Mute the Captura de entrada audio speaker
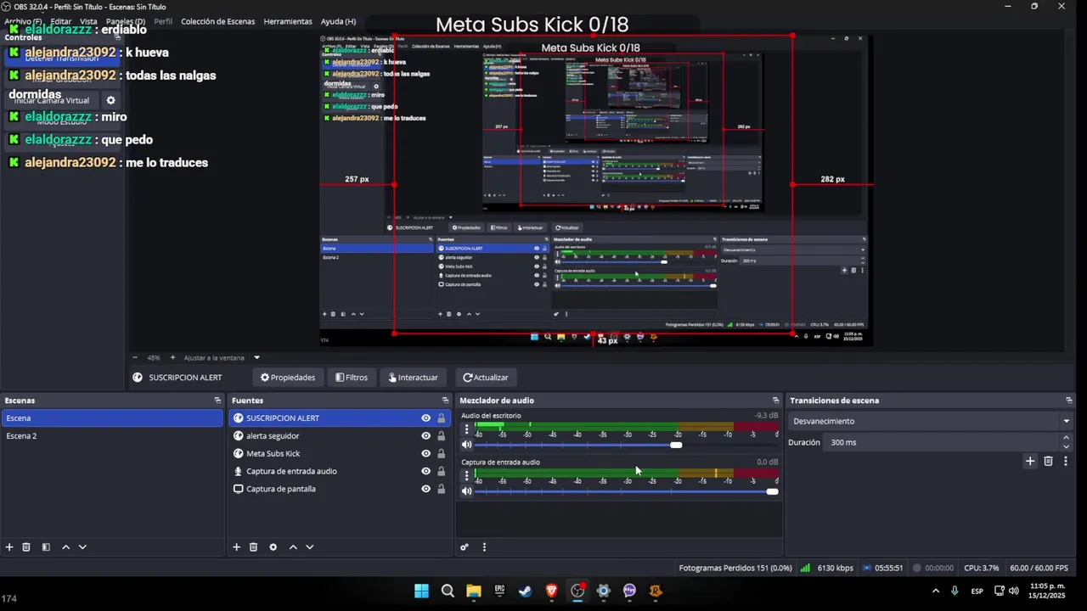1087x611 pixels. (466, 490)
